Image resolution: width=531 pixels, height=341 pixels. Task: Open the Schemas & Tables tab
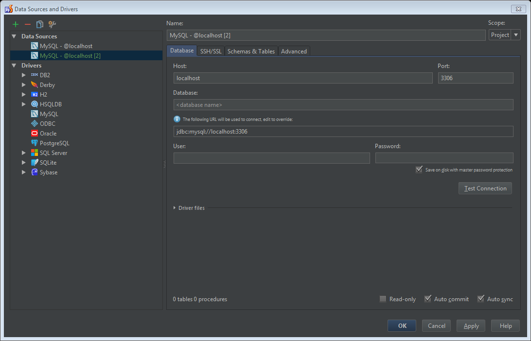pos(251,51)
